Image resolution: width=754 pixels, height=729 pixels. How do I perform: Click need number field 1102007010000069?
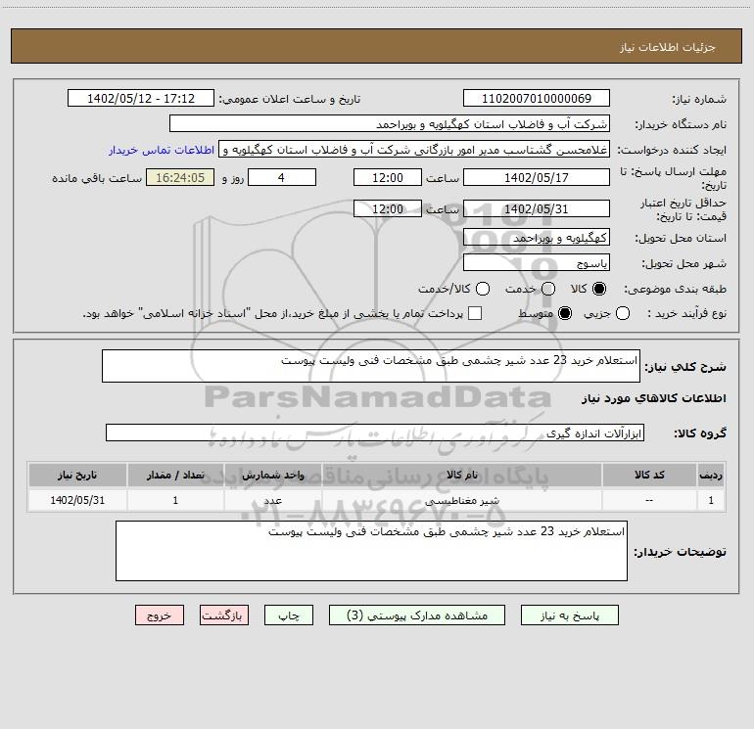click(537, 99)
